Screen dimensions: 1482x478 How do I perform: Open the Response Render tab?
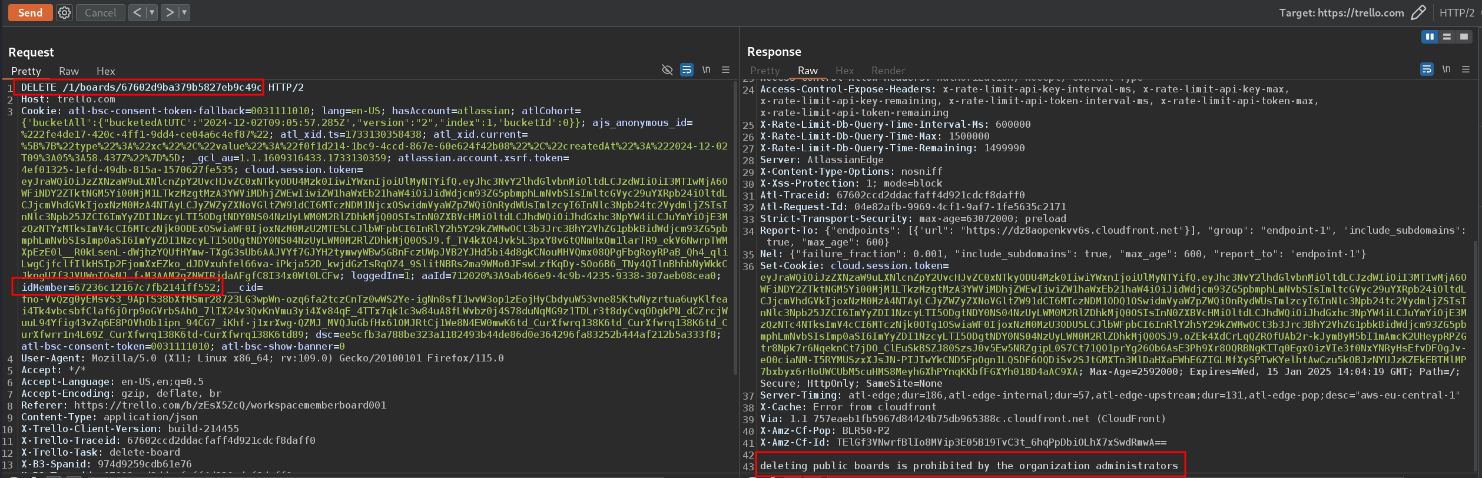(888, 71)
